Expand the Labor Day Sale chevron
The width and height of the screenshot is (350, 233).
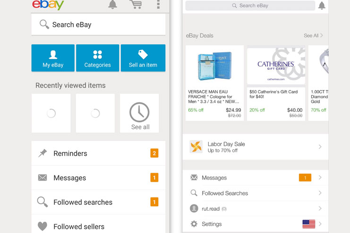[x=320, y=147]
